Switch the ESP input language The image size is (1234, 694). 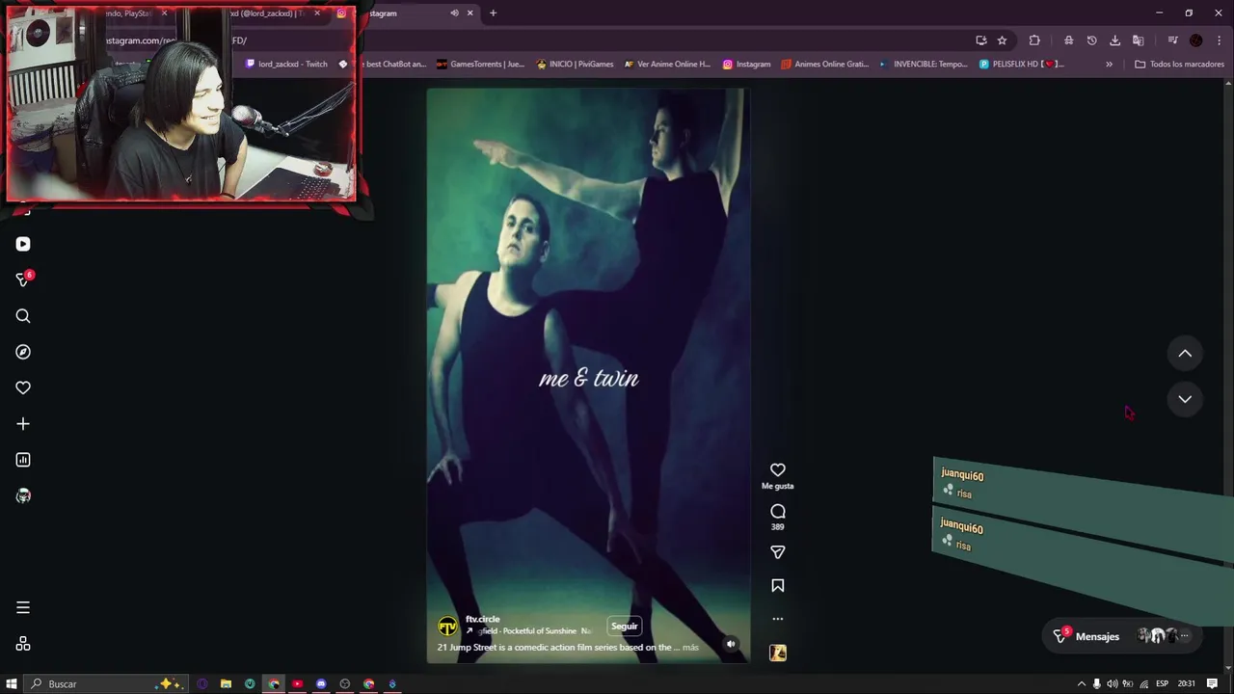coord(1162,684)
